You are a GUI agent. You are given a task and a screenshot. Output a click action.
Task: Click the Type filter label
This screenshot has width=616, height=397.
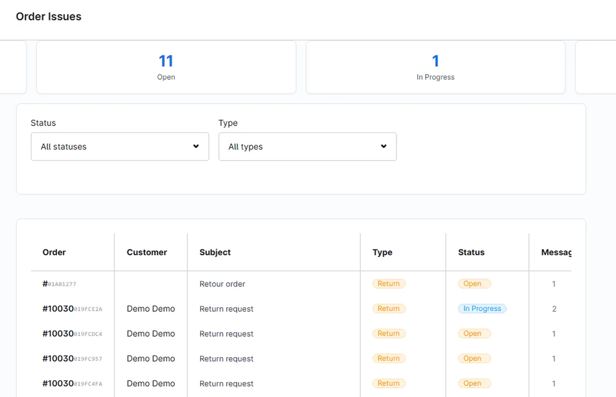pos(228,123)
